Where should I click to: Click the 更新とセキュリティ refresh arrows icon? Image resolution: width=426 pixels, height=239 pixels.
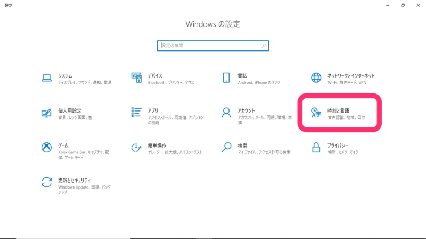click(46, 182)
